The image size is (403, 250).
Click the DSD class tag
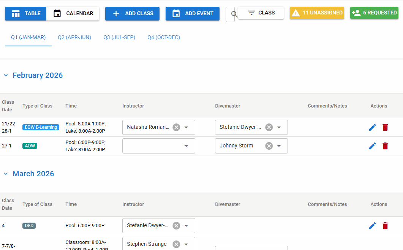click(29, 226)
